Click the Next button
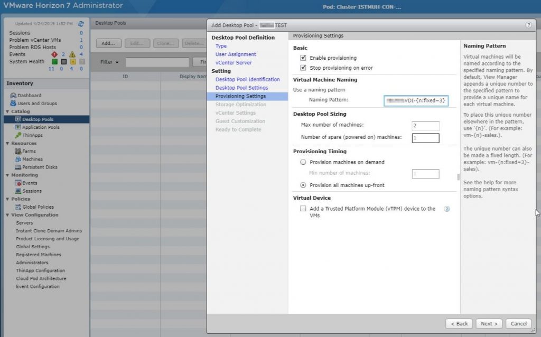 [489, 324]
